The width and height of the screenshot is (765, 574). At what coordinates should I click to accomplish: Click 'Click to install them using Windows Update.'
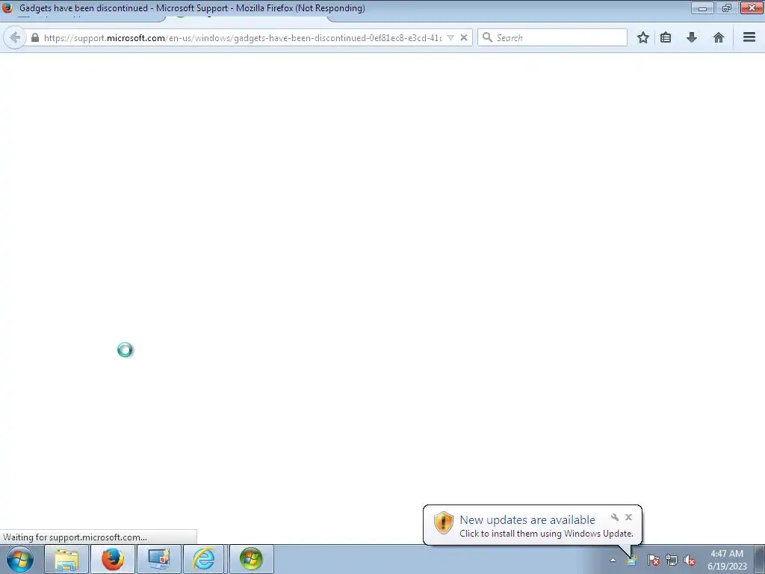click(546, 534)
